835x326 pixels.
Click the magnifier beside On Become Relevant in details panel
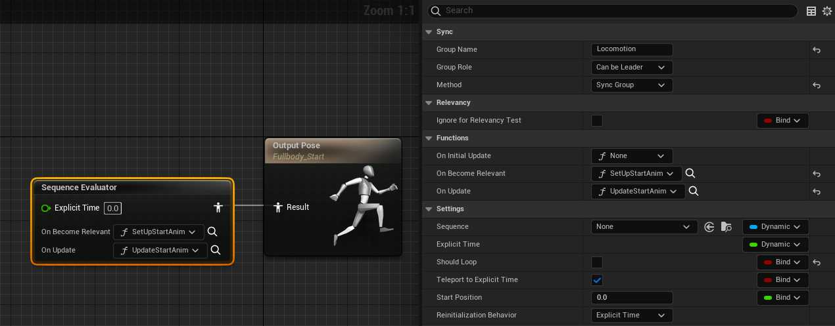690,174
